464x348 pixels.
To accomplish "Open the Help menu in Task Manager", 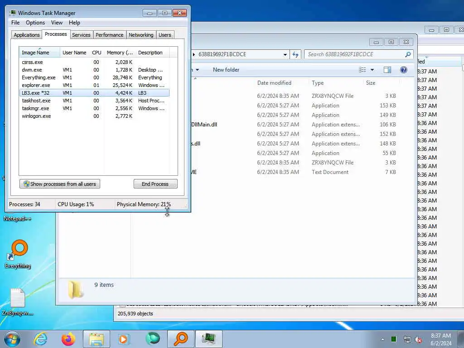I will tap(74, 23).
